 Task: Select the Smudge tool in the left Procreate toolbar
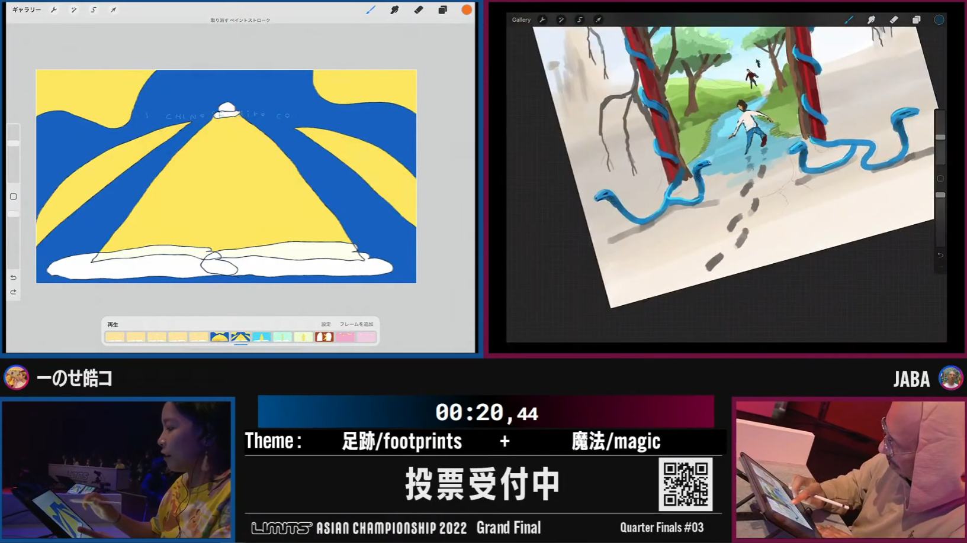coord(394,10)
